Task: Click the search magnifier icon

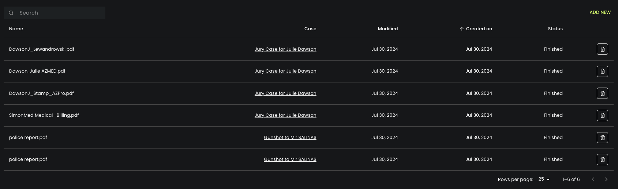Action: click(x=11, y=13)
